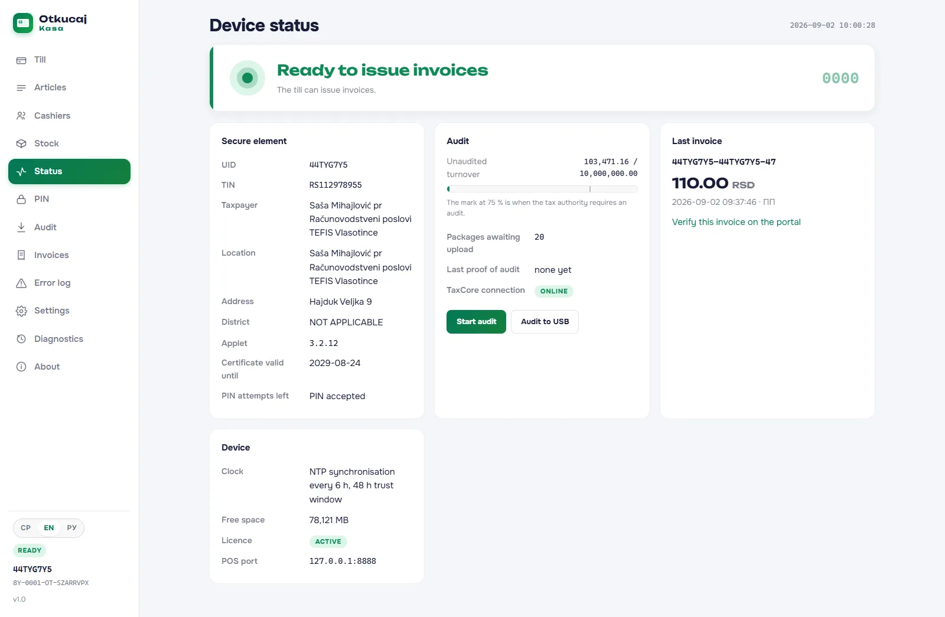Click the applet version 3.2.12
The image size is (945, 617).
click(324, 343)
